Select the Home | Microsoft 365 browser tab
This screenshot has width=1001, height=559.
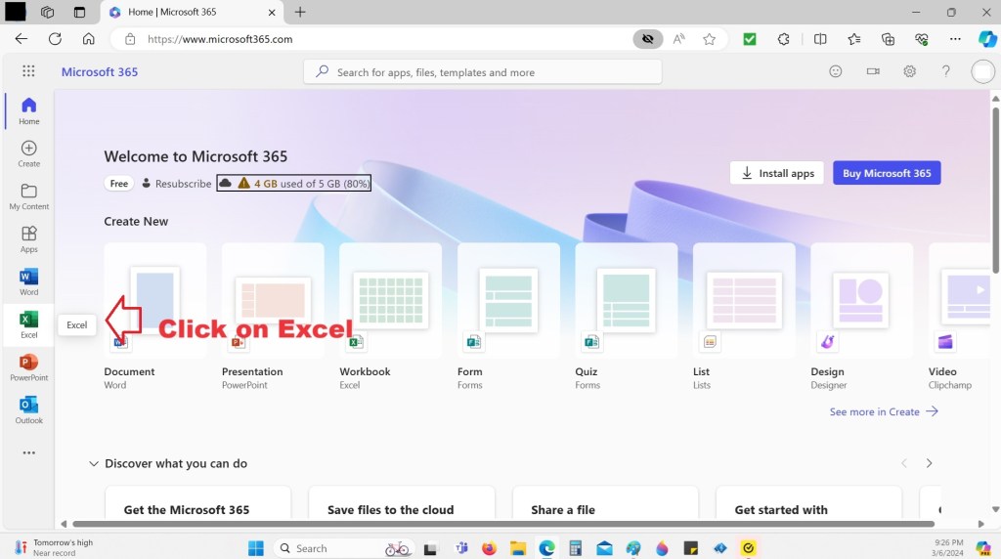186,12
